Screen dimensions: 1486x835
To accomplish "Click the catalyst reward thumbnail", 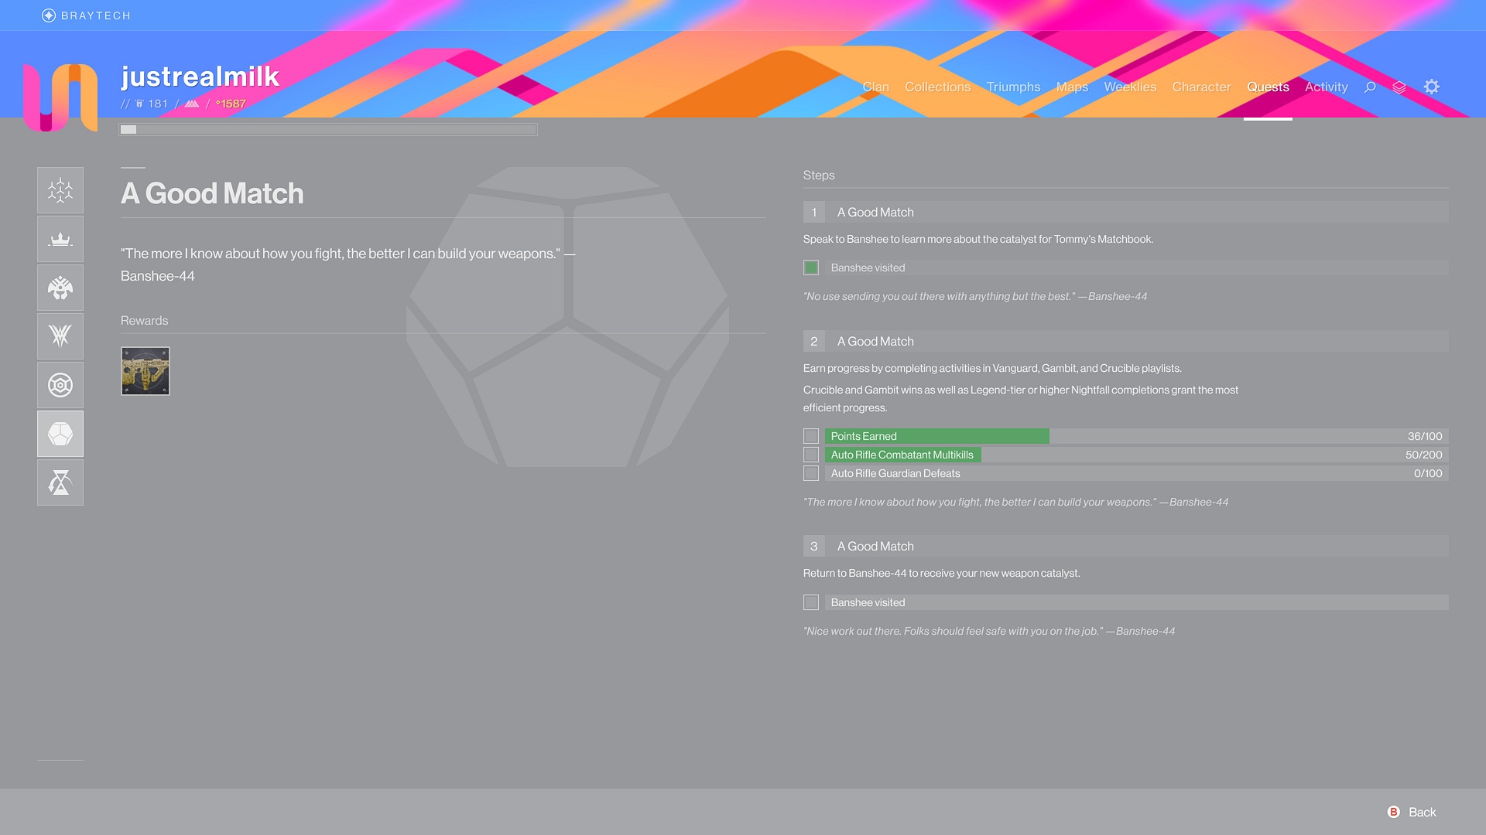I will 146,371.
